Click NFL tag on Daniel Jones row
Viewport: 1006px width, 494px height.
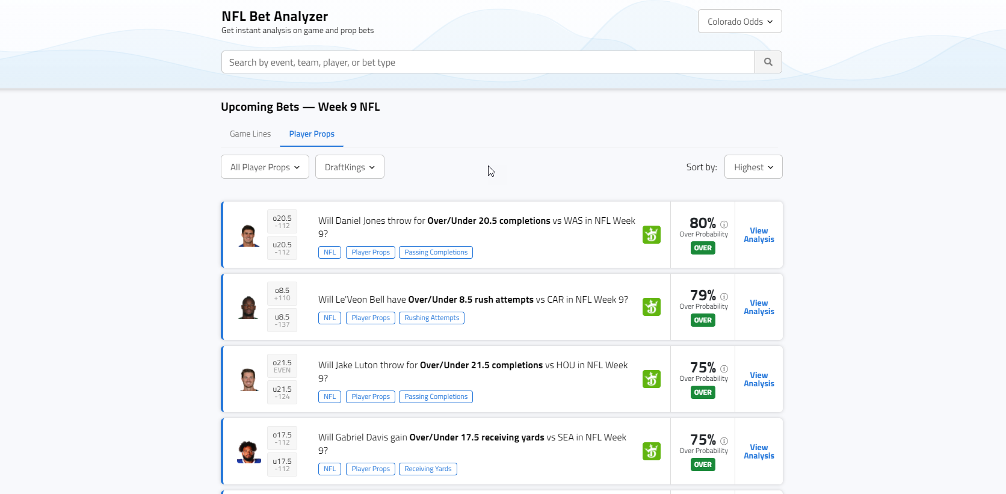pyautogui.click(x=330, y=253)
